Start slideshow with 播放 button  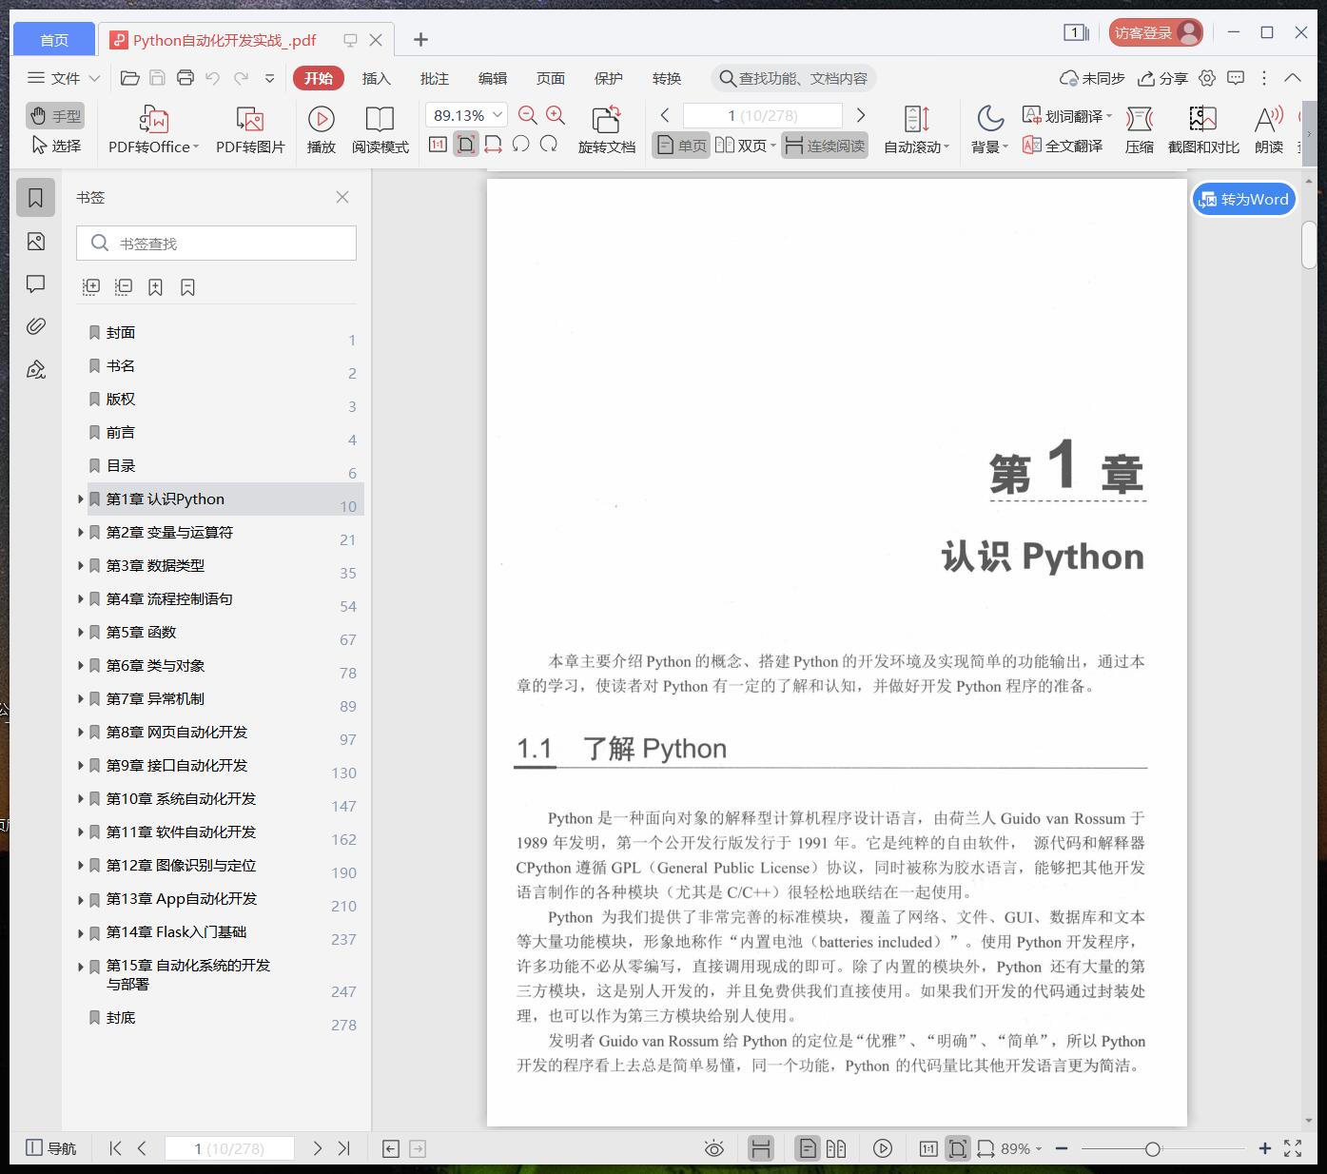point(321,129)
